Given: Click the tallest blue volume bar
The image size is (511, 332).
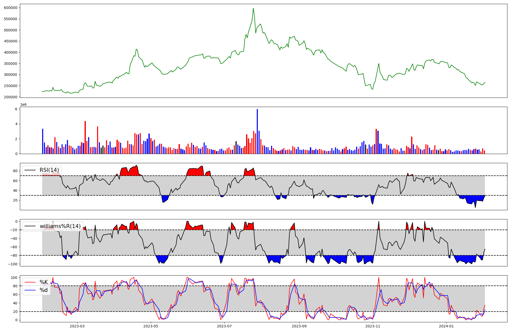Looking at the screenshot, I should pyautogui.click(x=257, y=131).
